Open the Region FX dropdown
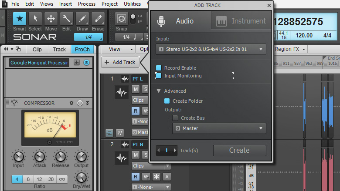 (290, 49)
